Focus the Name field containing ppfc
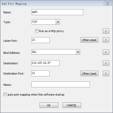Screen dimensions: 113x113 click(57, 12)
